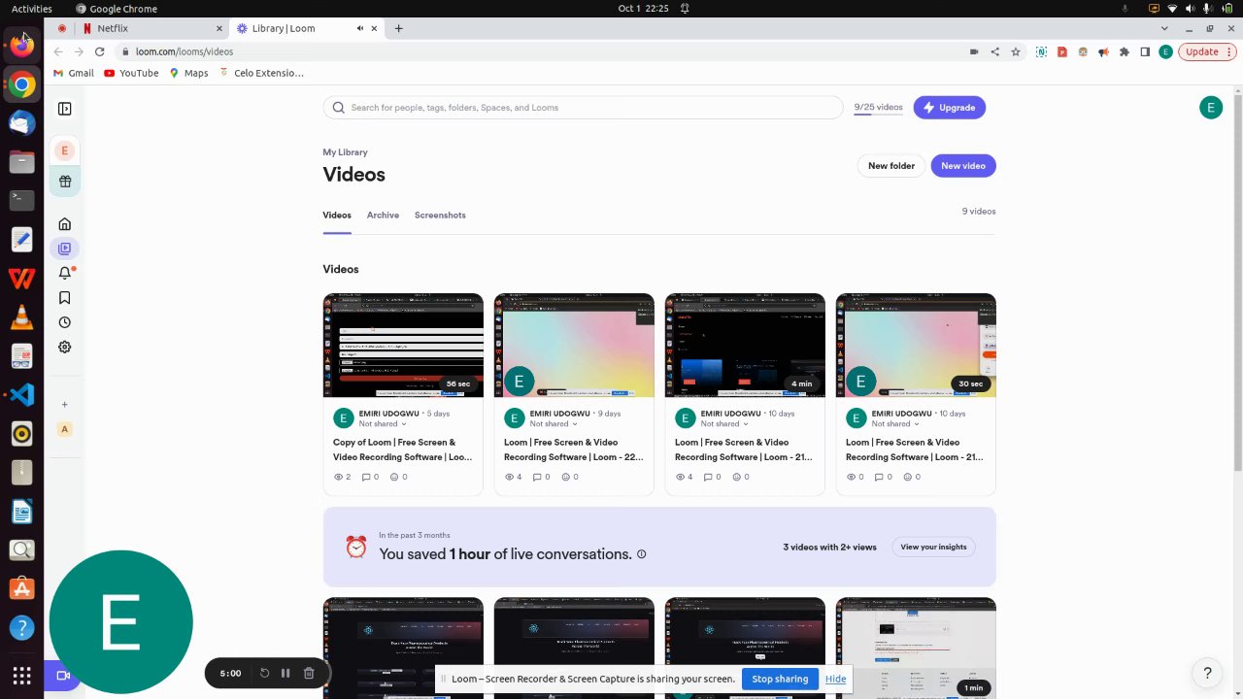This screenshot has height=699, width=1243.
Task: Open the bookmark (Watch Later) sidebar icon
Action: [x=65, y=298]
